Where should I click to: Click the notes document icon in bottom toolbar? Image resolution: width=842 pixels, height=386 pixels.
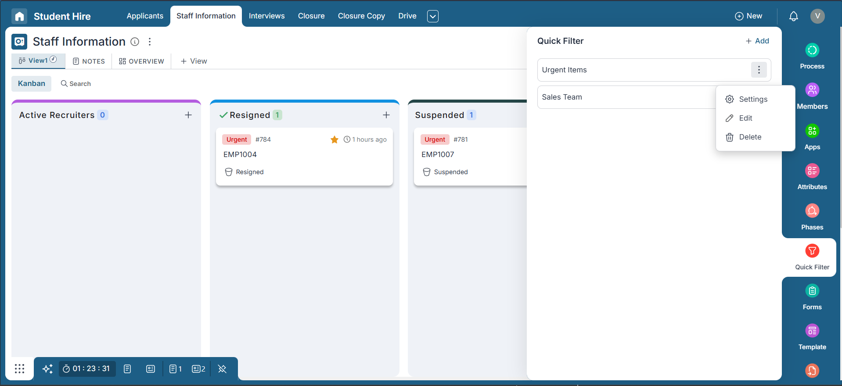[127, 369]
